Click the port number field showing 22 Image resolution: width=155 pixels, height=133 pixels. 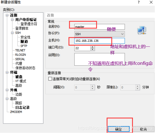point(82,48)
